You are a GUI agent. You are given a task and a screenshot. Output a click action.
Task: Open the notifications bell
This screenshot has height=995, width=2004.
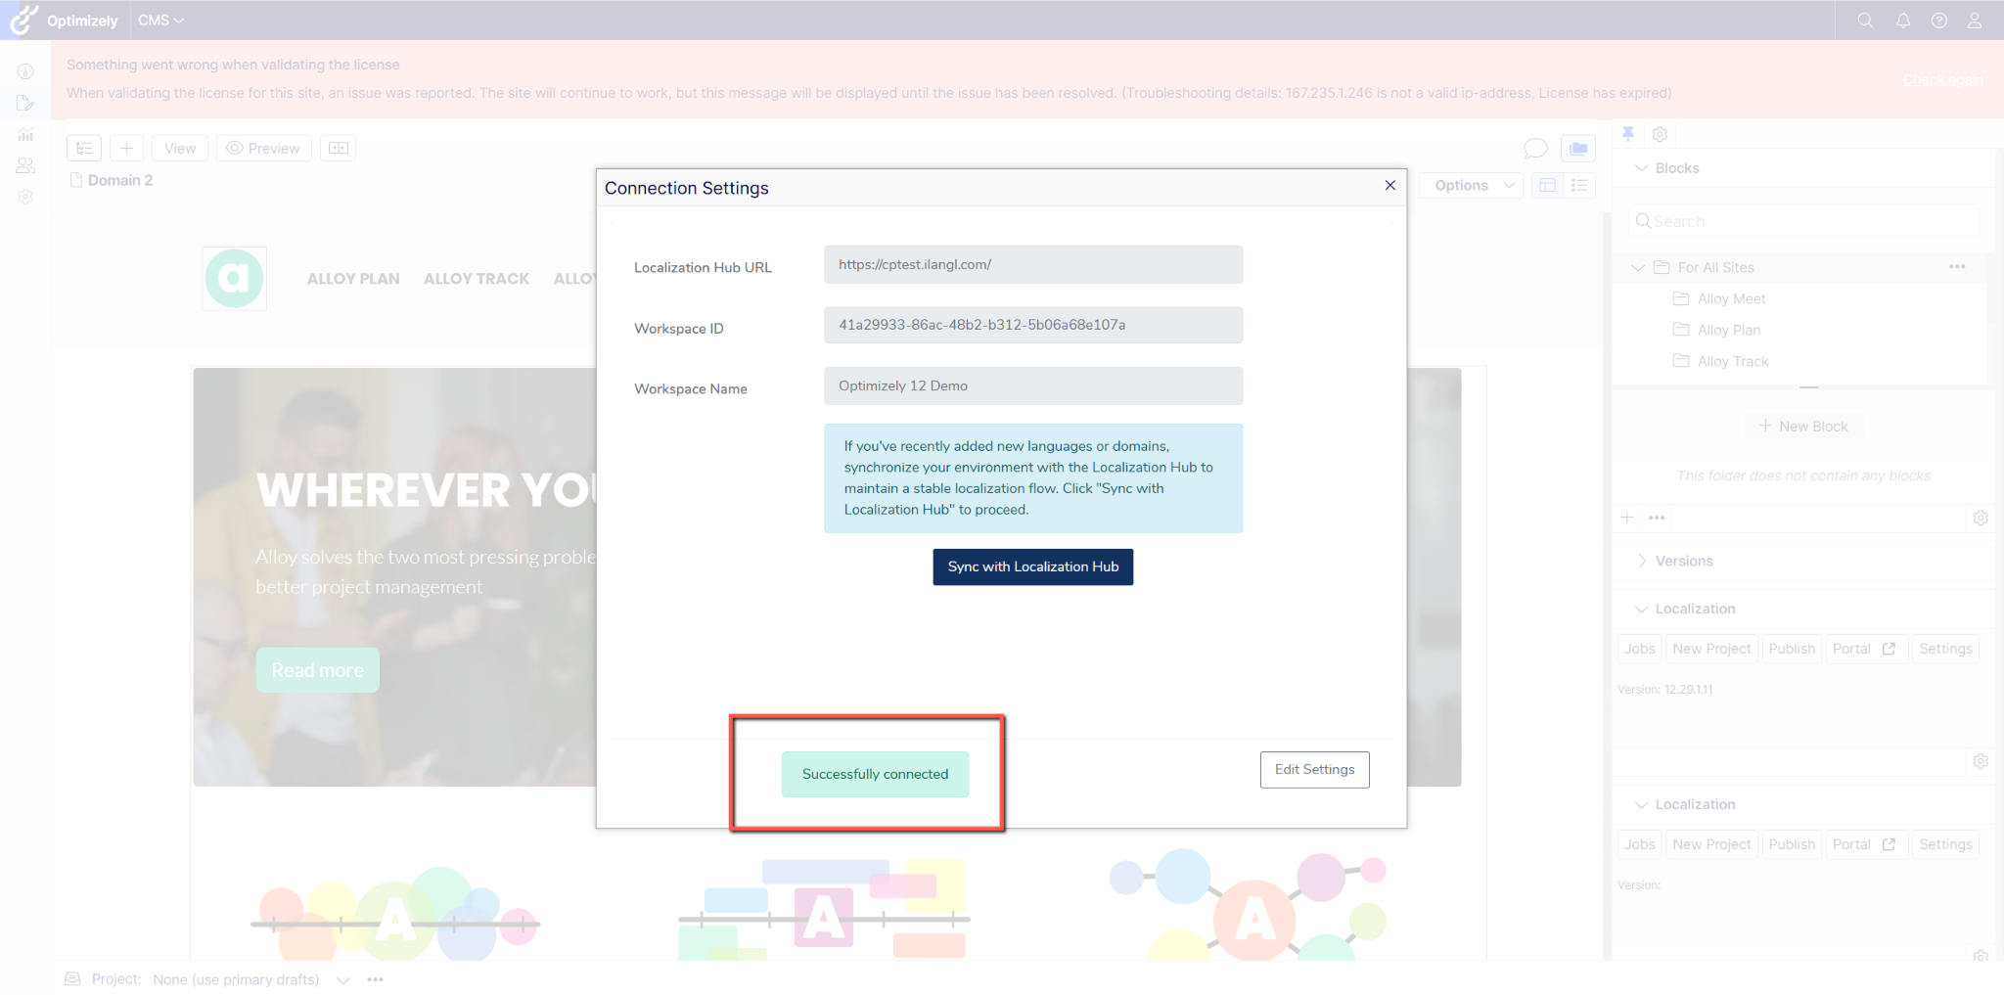tap(1902, 21)
